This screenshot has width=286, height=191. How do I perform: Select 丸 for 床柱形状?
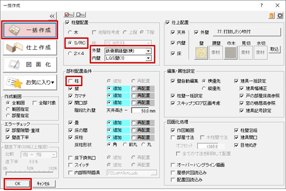coord(144,145)
